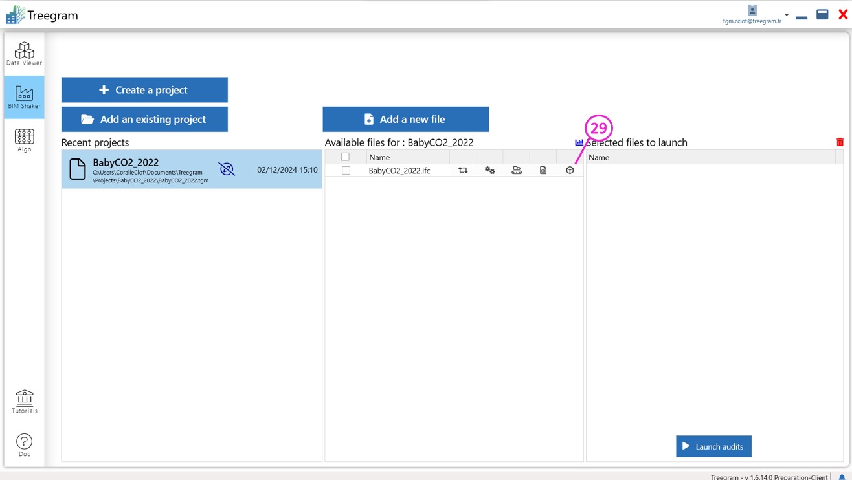Click the 3D cube icon for BabyCO2_2022.ifc
Screen dimensions: 852x480
pyautogui.click(x=570, y=170)
